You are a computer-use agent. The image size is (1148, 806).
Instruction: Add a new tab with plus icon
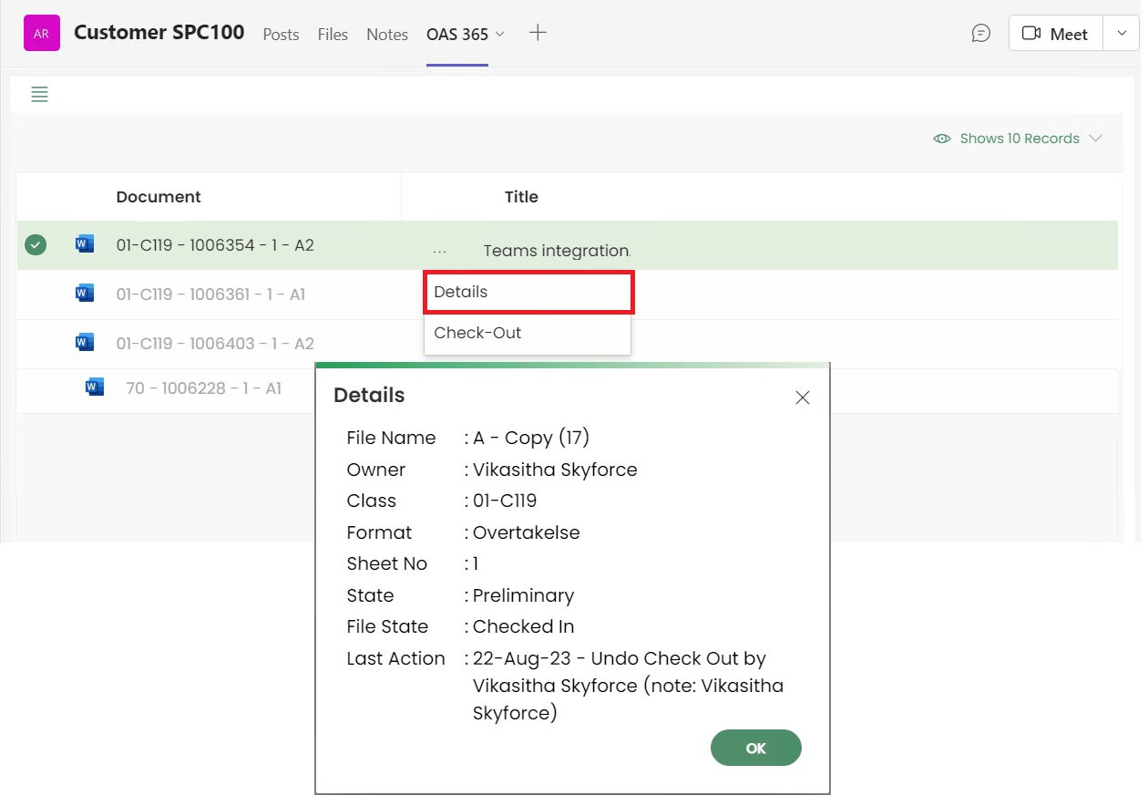tap(538, 33)
